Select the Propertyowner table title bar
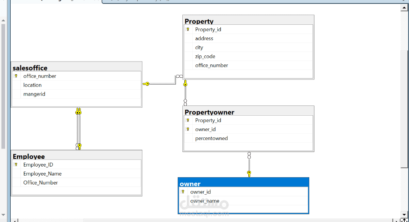Viewport: 409px width, 222px height. click(x=248, y=111)
